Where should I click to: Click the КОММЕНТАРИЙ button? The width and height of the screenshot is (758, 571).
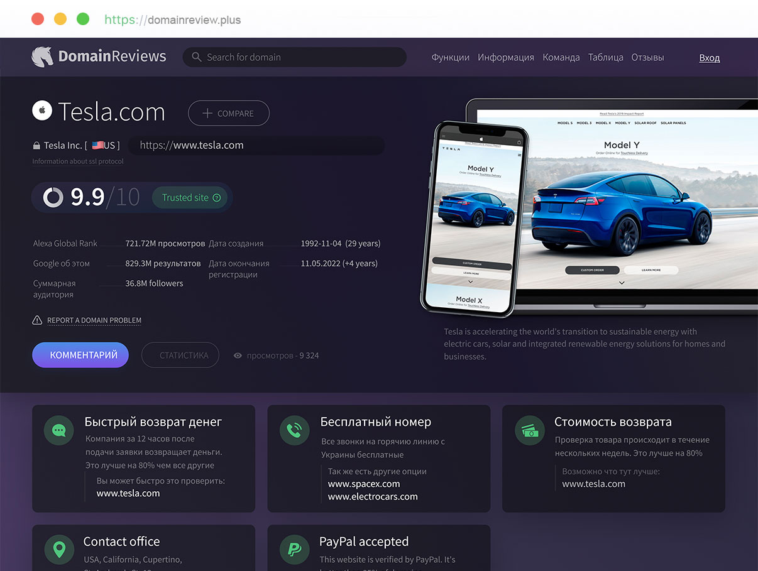tap(80, 355)
